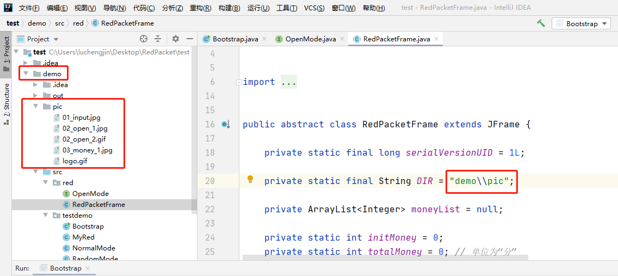Open the Bootstrap run configuration dropdown
The height and width of the screenshot is (276, 618).
tap(581, 23)
